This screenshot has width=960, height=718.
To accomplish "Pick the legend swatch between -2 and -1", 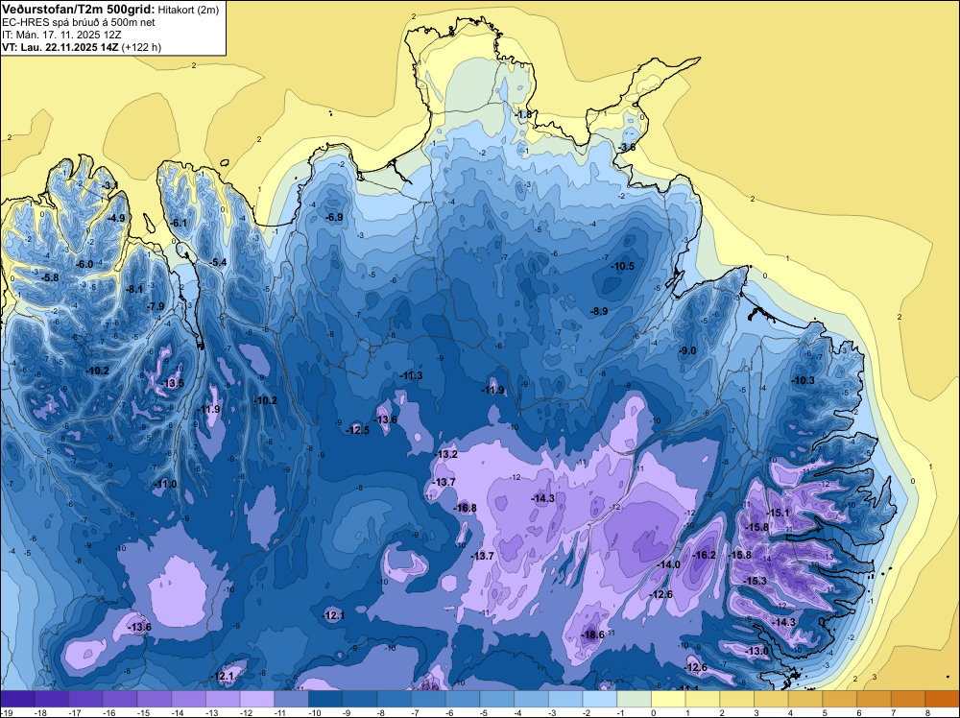I will (601, 699).
